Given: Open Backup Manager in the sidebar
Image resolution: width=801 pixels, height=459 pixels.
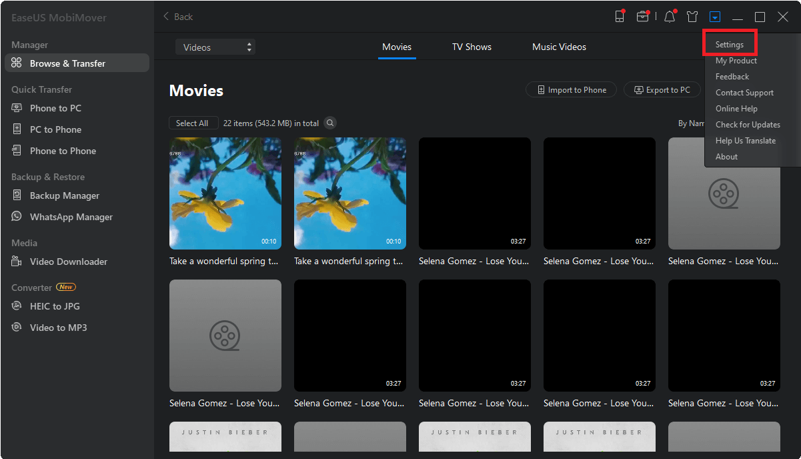Looking at the screenshot, I should [x=64, y=195].
